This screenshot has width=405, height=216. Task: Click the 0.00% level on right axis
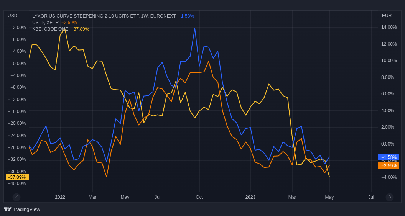(x=389, y=144)
